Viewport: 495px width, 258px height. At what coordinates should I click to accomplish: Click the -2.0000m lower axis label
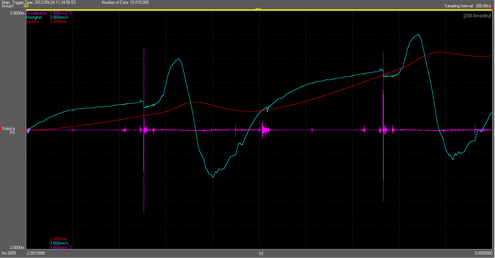click(x=17, y=248)
